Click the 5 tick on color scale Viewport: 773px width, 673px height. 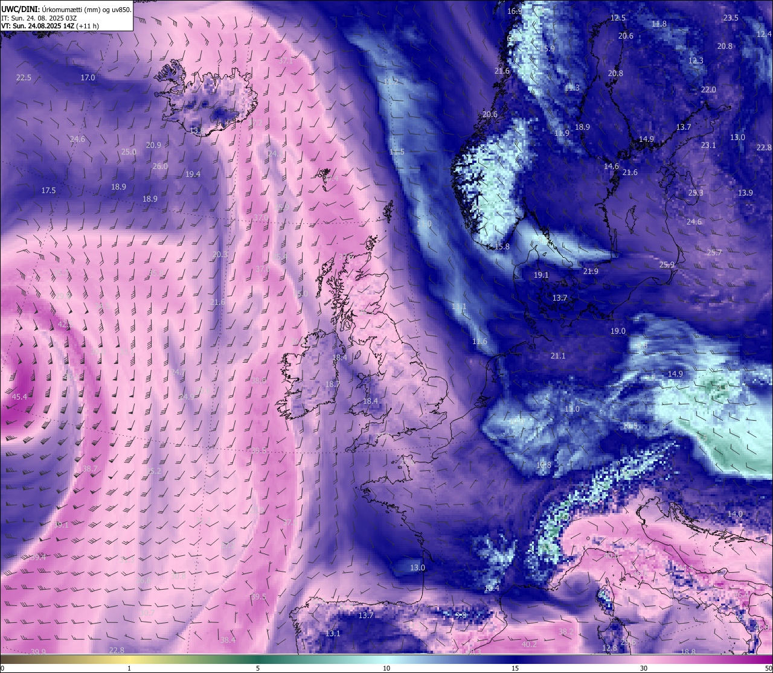258,668
